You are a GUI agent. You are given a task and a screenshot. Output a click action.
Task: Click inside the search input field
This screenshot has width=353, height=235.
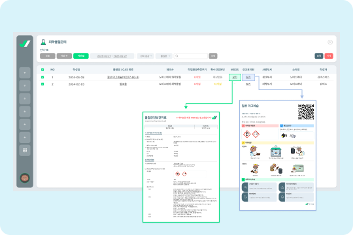(x=191, y=56)
